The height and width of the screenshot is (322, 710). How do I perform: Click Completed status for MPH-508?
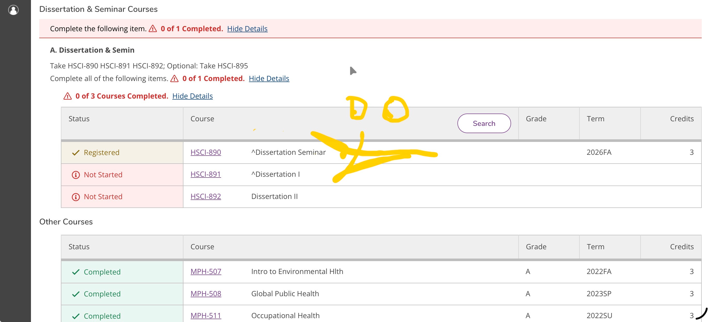(102, 294)
